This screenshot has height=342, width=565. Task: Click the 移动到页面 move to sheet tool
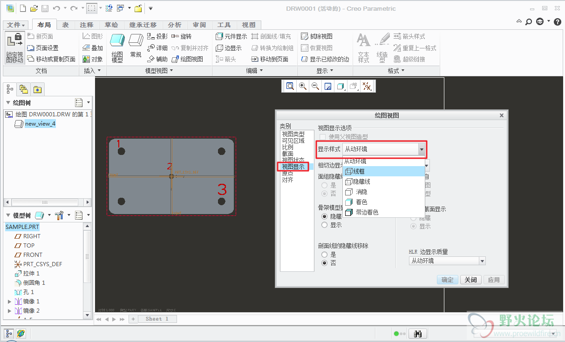(270, 59)
